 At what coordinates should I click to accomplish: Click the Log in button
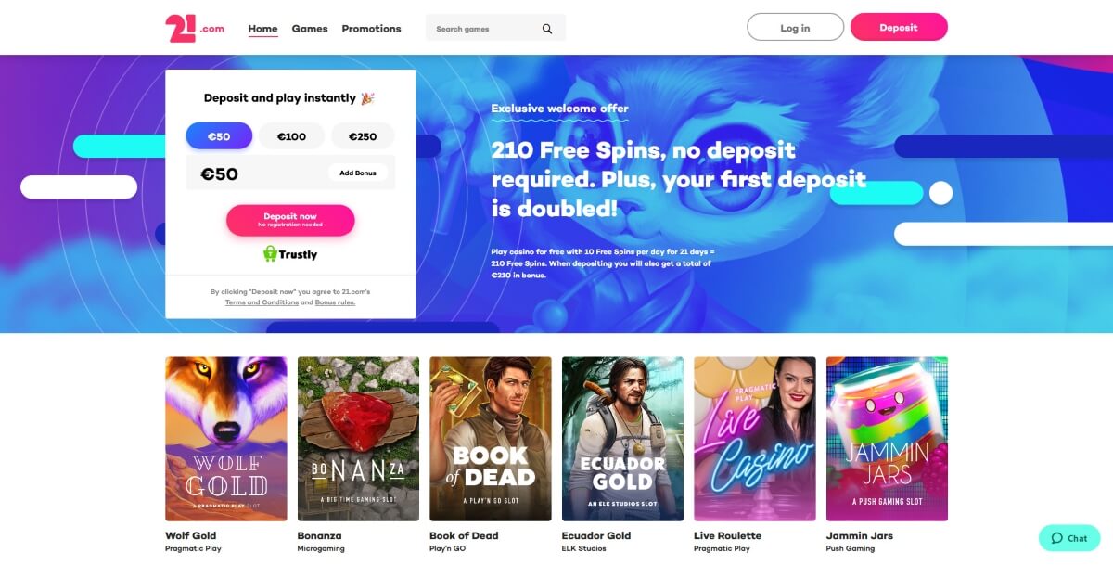795,28
